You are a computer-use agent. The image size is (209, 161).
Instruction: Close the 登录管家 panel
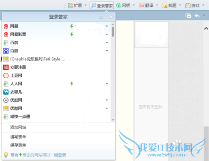coord(111,17)
